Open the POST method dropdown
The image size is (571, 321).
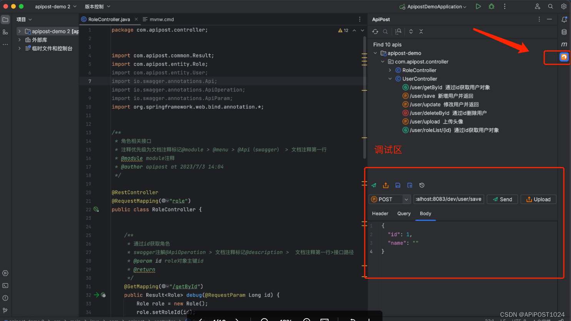pos(404,199)
